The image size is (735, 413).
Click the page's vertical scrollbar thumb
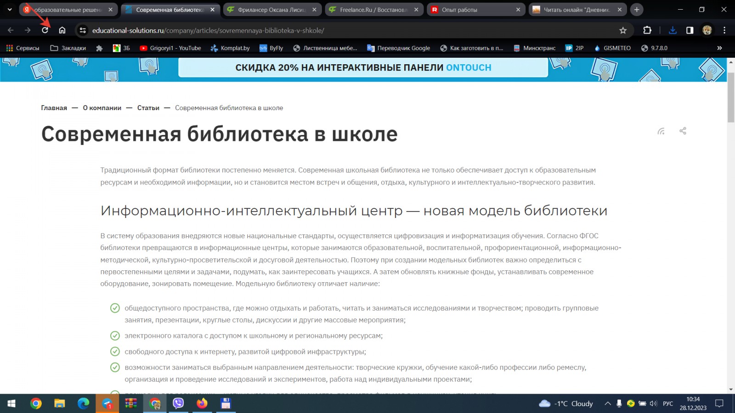(x=731, y=97)
